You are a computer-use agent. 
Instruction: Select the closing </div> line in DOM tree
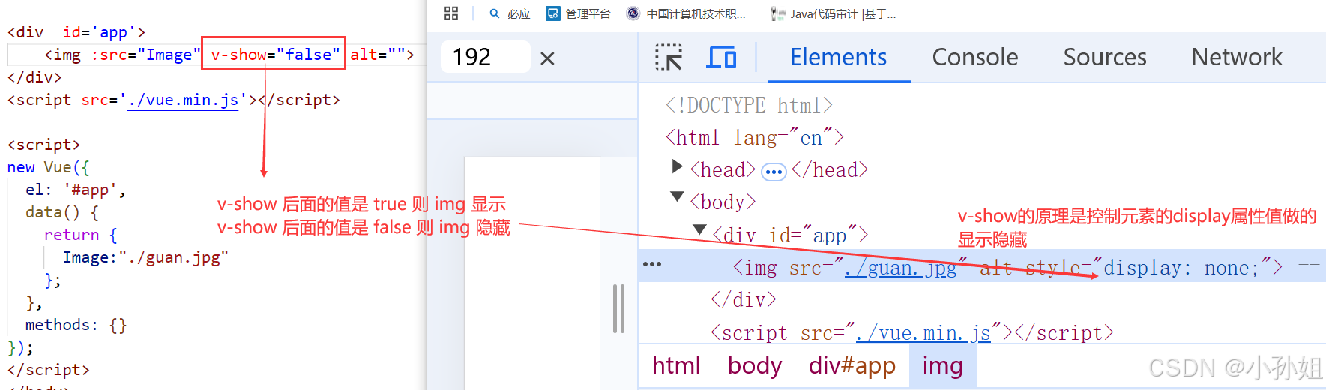click(x=744, y=300)
